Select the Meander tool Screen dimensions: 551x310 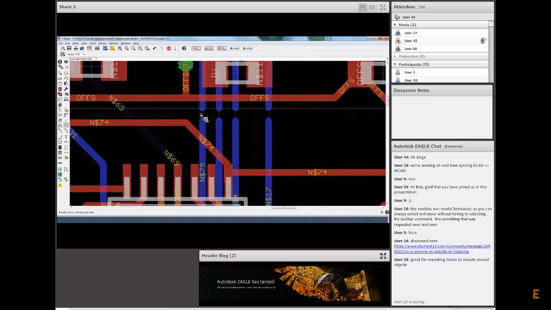tap(60, 126)
